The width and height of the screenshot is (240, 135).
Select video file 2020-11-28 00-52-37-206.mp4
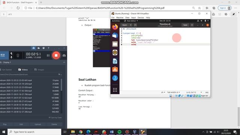pyautogui.click(x=29, y=112)
